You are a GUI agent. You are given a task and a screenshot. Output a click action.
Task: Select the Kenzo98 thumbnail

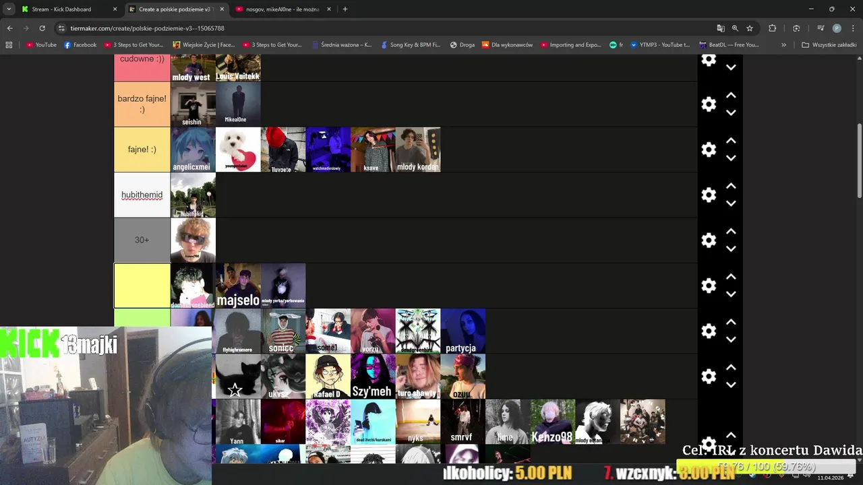(x=553, y=422)
